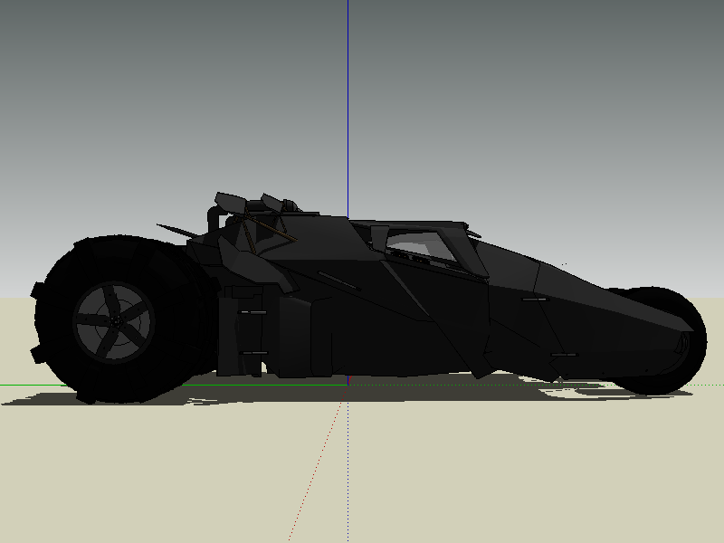Select the large rear wheel's five-spoke rim
Viewport: 724px width, 543px height.
[x=114, y=322]
